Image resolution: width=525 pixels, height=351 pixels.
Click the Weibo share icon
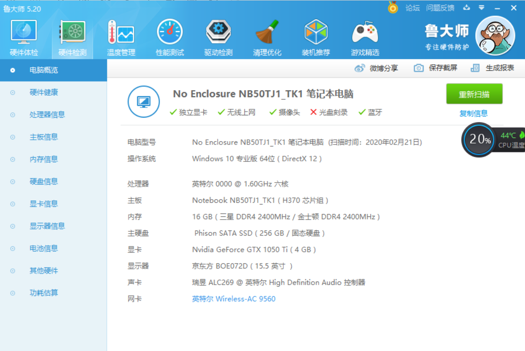pos(359,69)
